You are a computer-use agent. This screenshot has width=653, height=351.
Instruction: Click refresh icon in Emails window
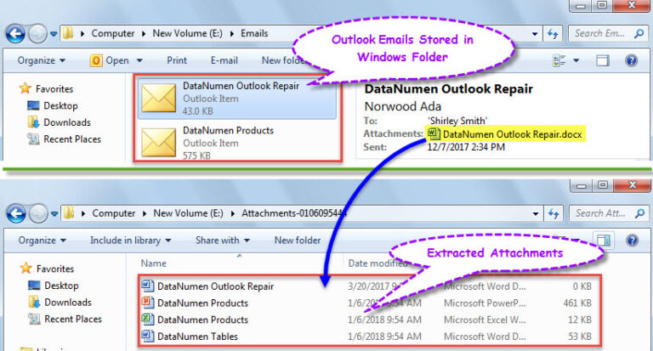(x=553, y=34)
